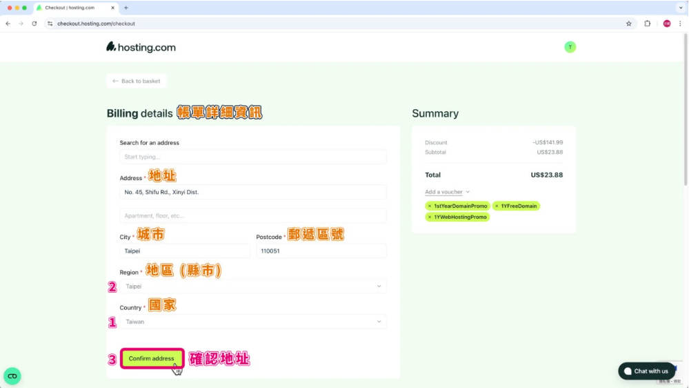Focus the Search for an address field
The width and height of the screenshot is (689, 388).
(253, 157)
